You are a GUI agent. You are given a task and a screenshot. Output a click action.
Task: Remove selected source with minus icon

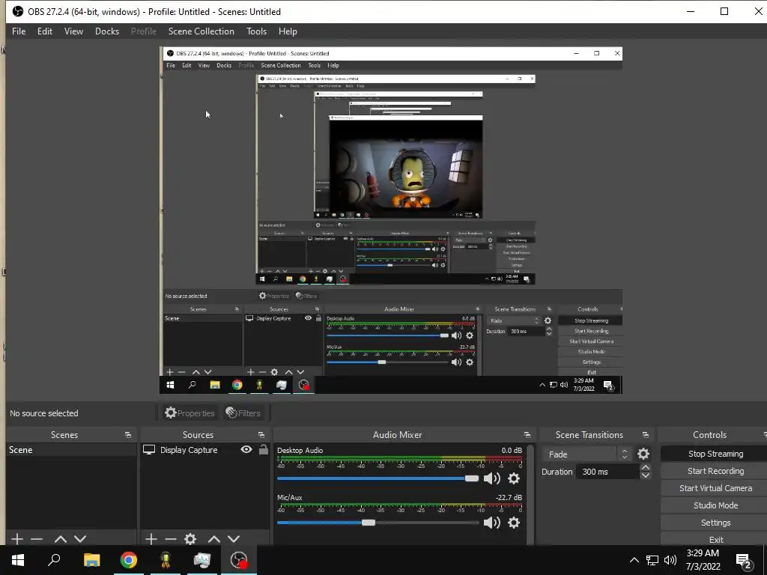pos(171,538)
